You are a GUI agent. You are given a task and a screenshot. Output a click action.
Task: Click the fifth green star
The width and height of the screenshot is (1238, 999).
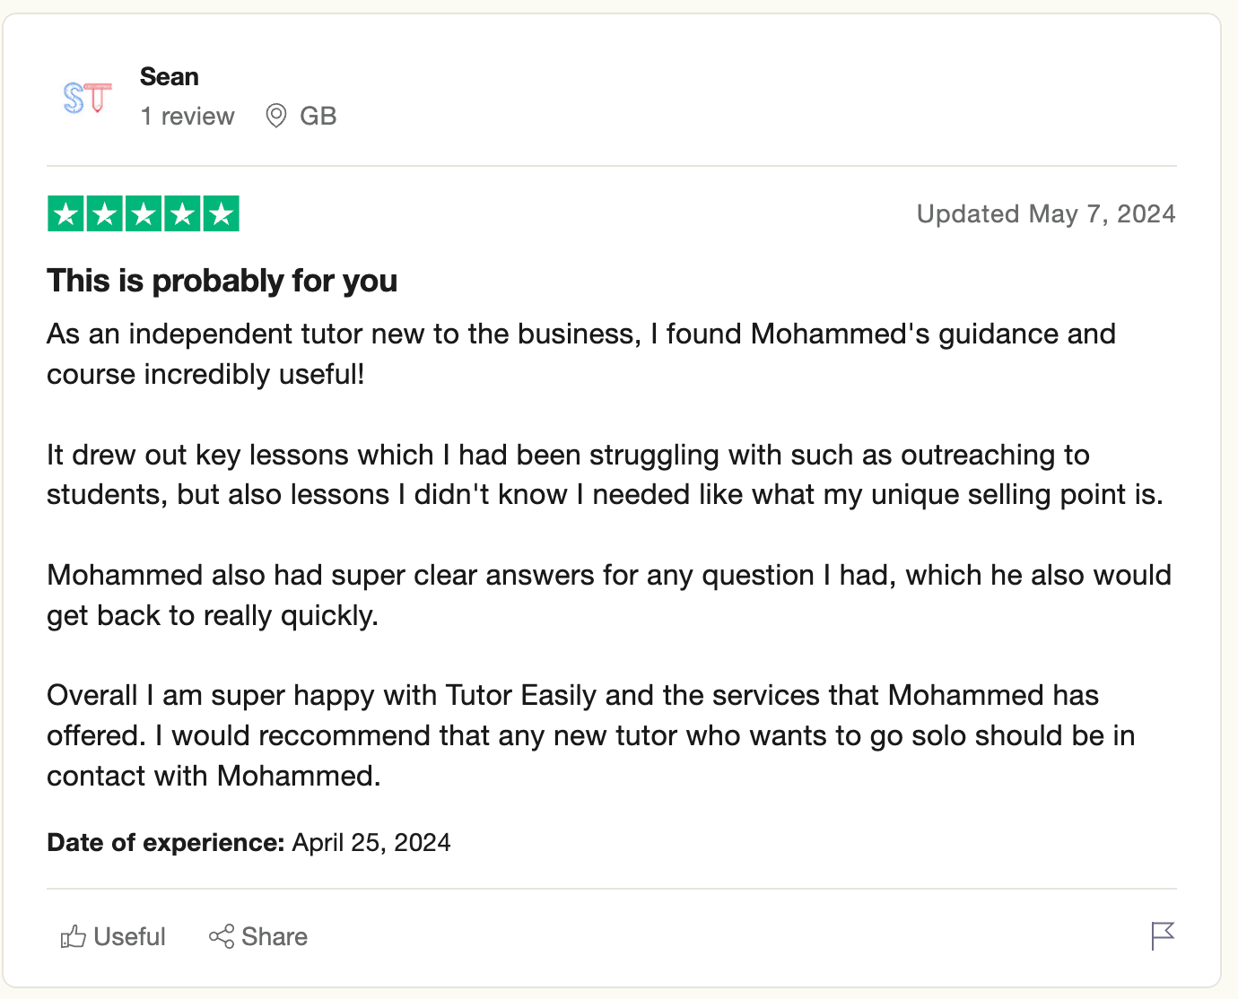[x=221, y=214]
